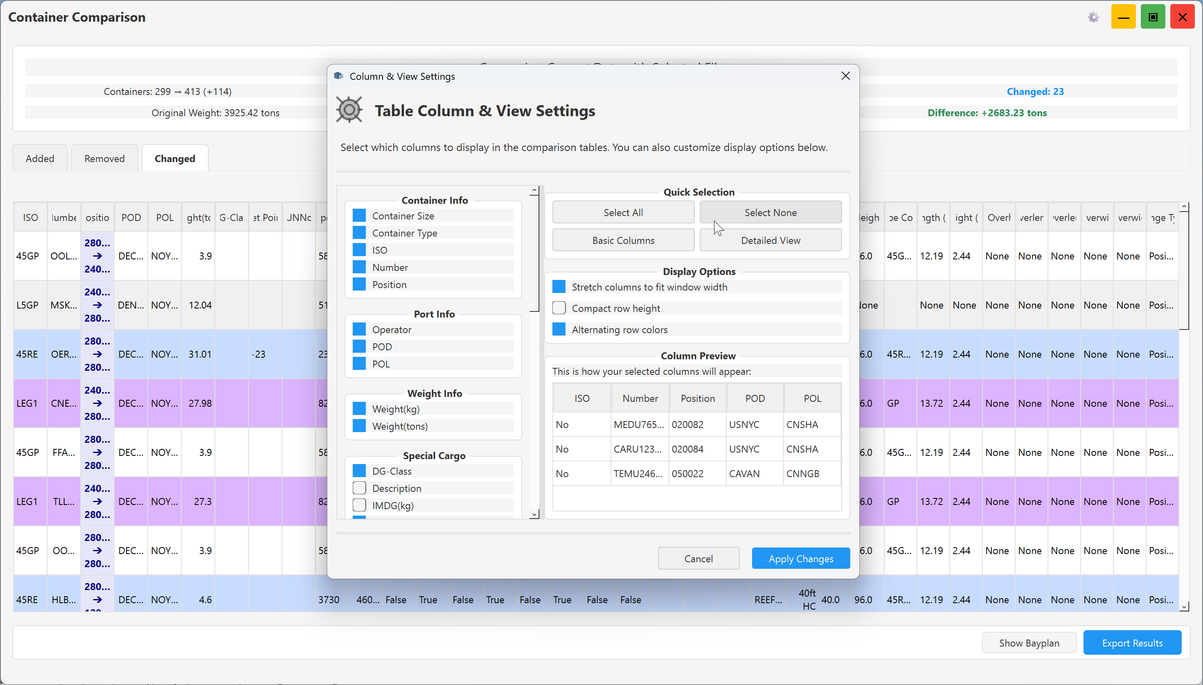Toggle the ISO column checkbox
The height and width of the screenshot is (685, 1203).
pos(359,250)
